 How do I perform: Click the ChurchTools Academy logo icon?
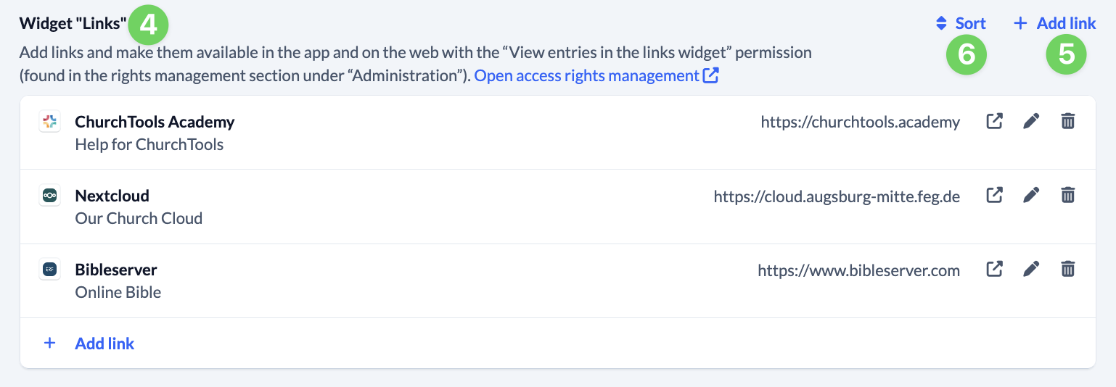click(x=49, y=122)
